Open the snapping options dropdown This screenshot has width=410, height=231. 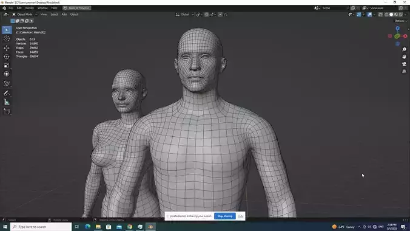[x=212, y=15]
